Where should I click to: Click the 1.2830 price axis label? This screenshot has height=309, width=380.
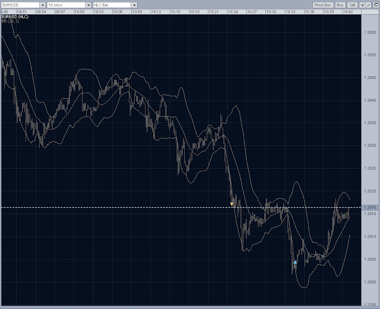[x=370, y=146]
